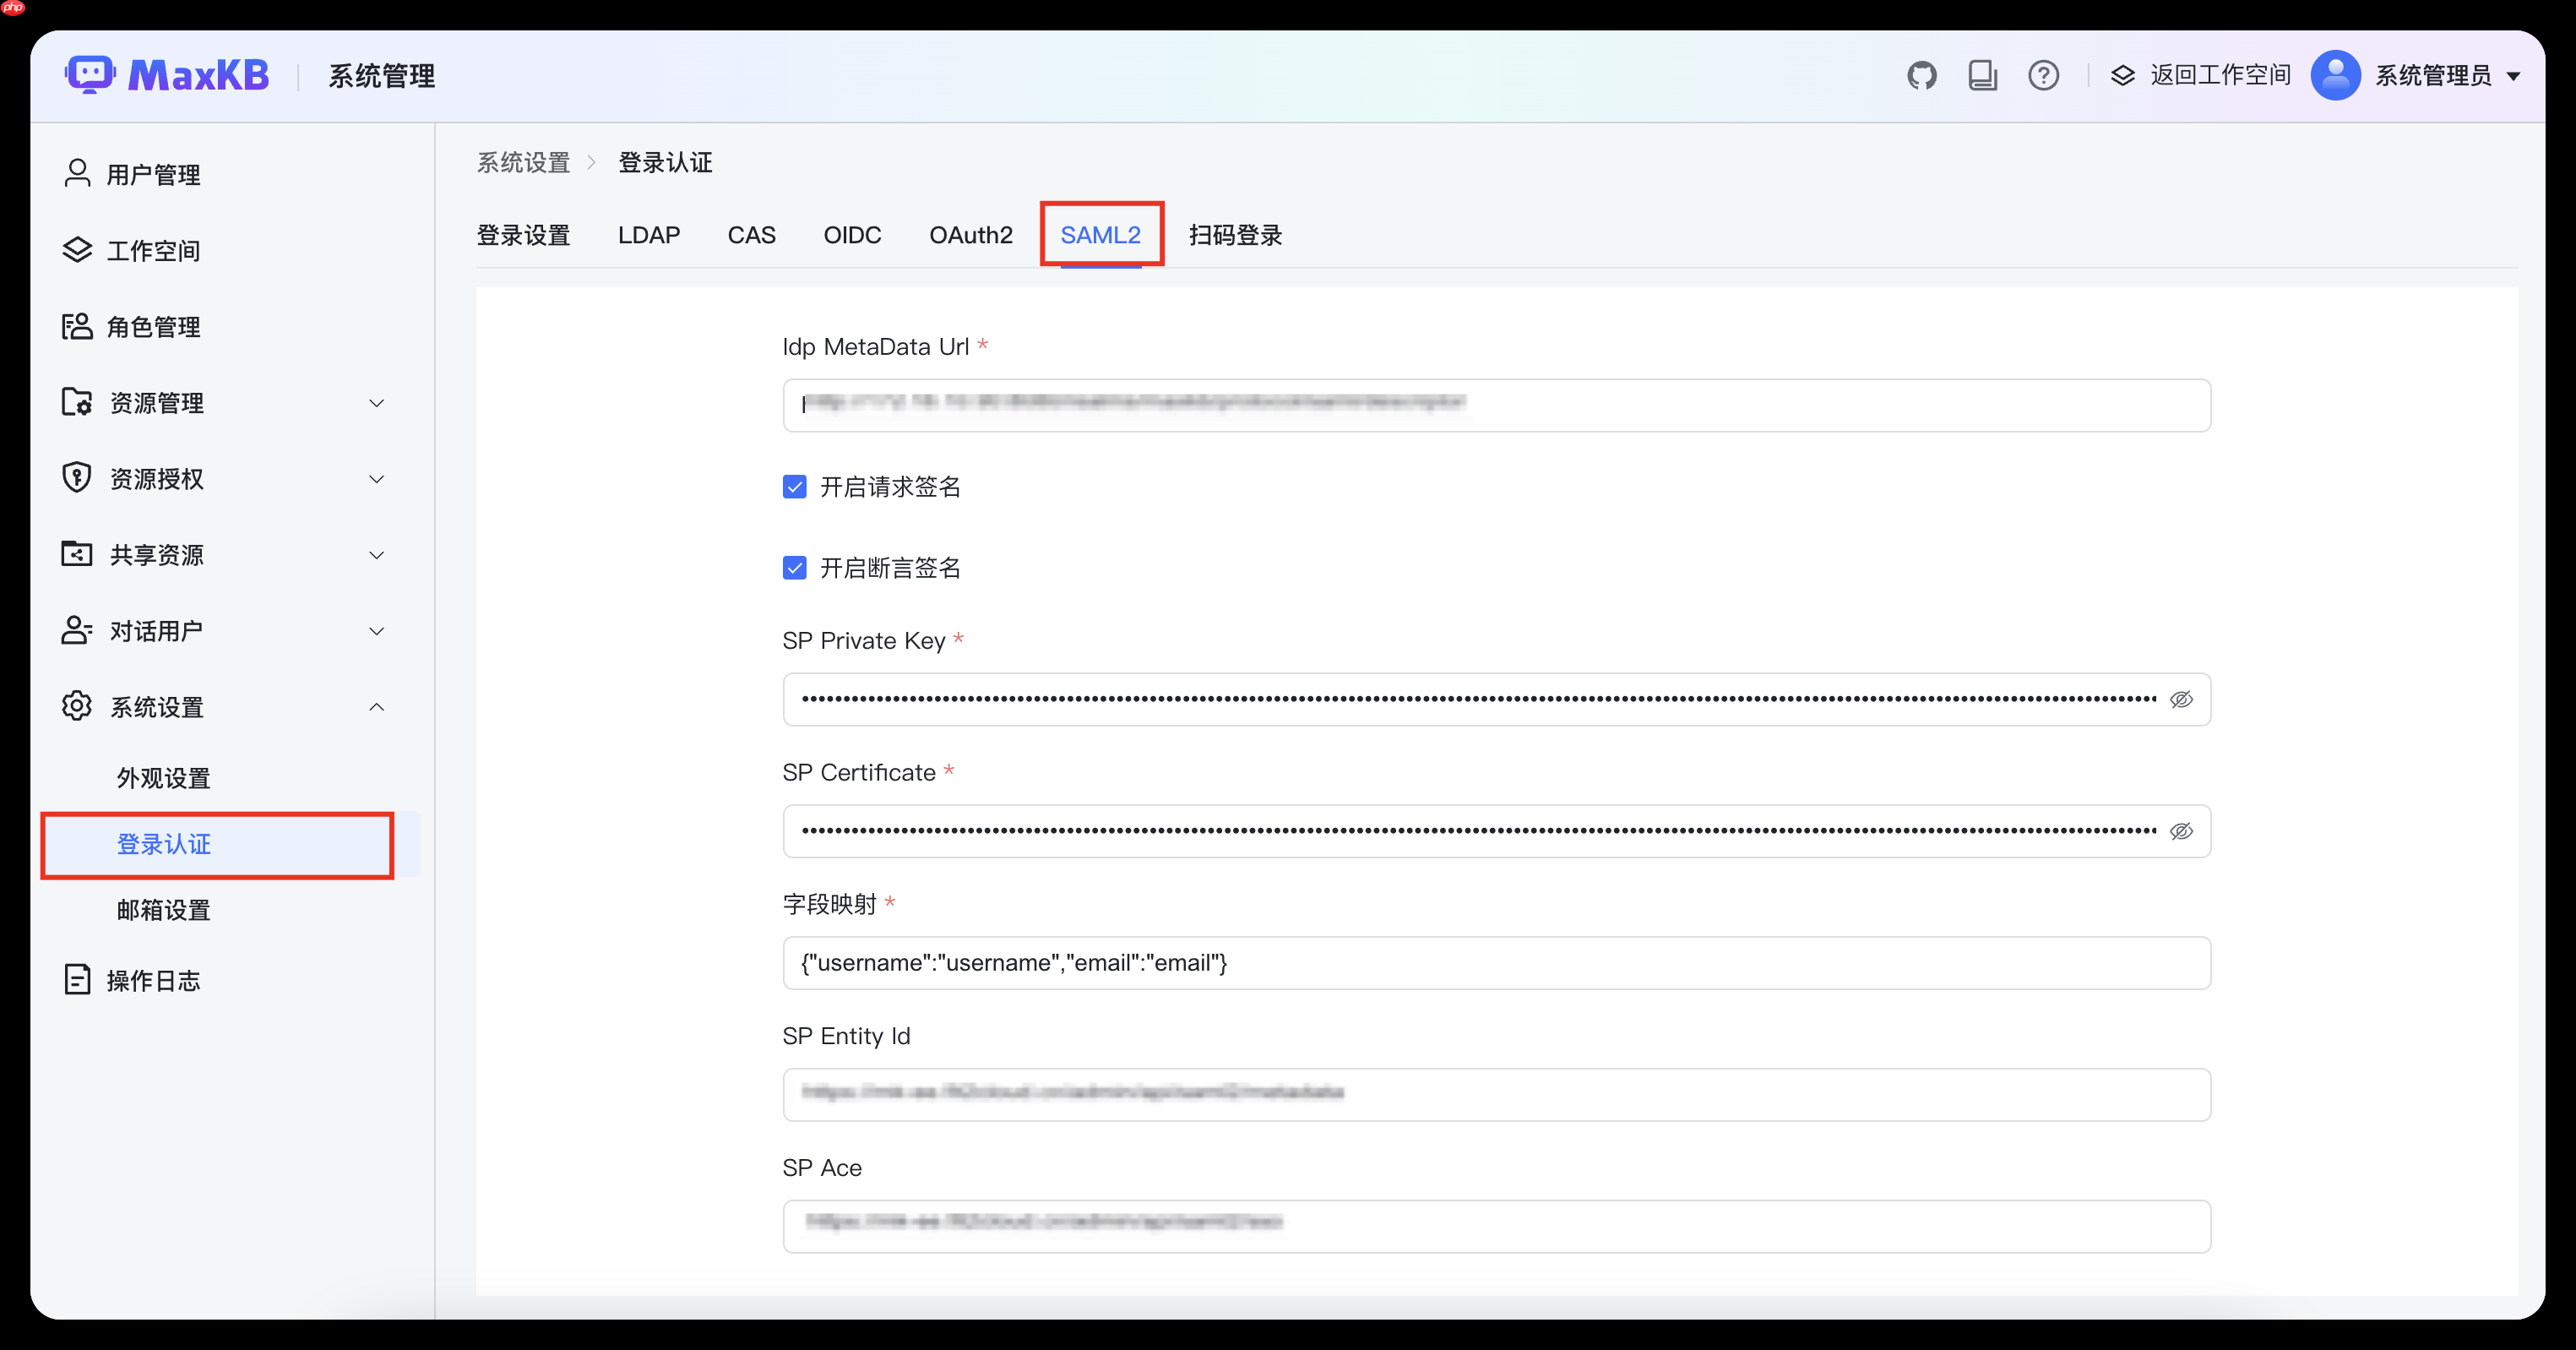
Task: Click the 系统设置 breadcrumb link
Action: (523, 162)
